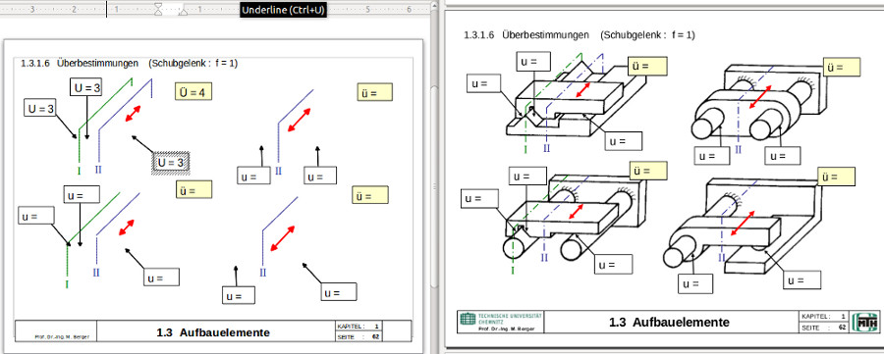Click the divider handle between document and PDF

pyautogui.click(x=434, y=187)
